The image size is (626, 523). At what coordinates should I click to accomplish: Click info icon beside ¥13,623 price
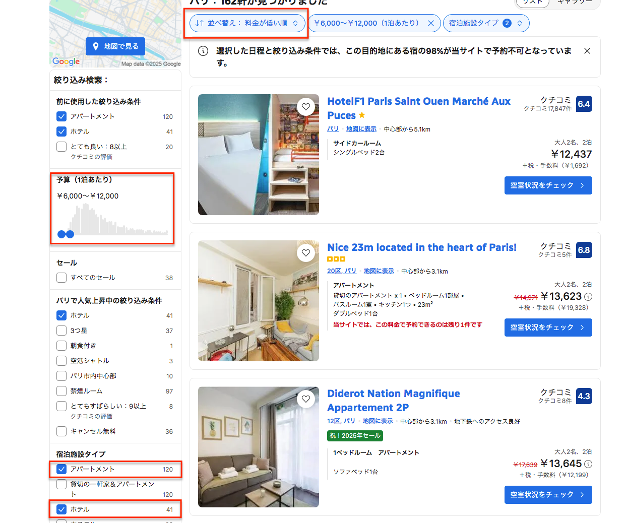pos(588,297)
